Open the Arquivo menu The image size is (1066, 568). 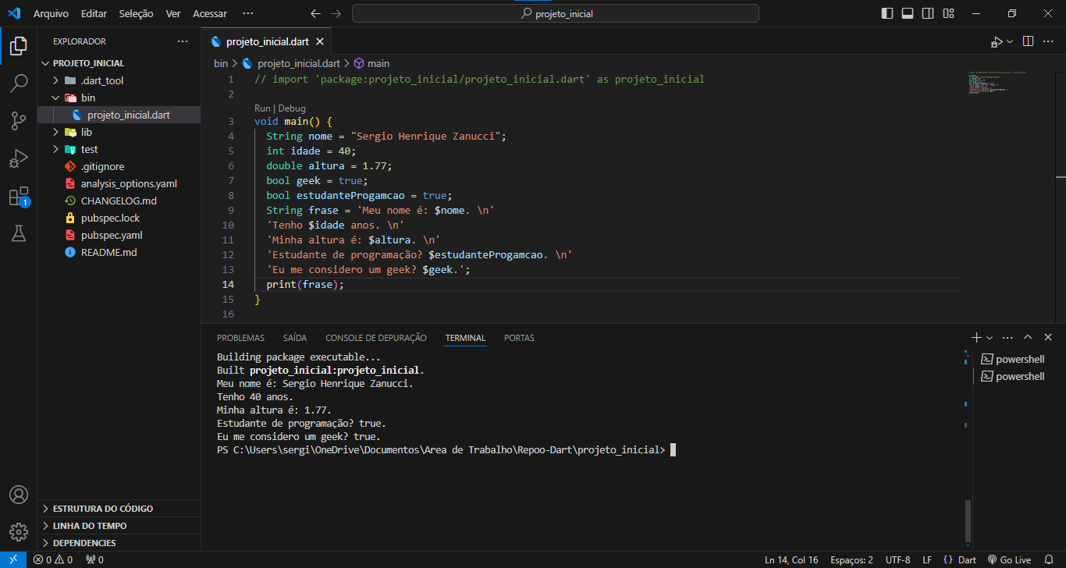tap(51, 13)
